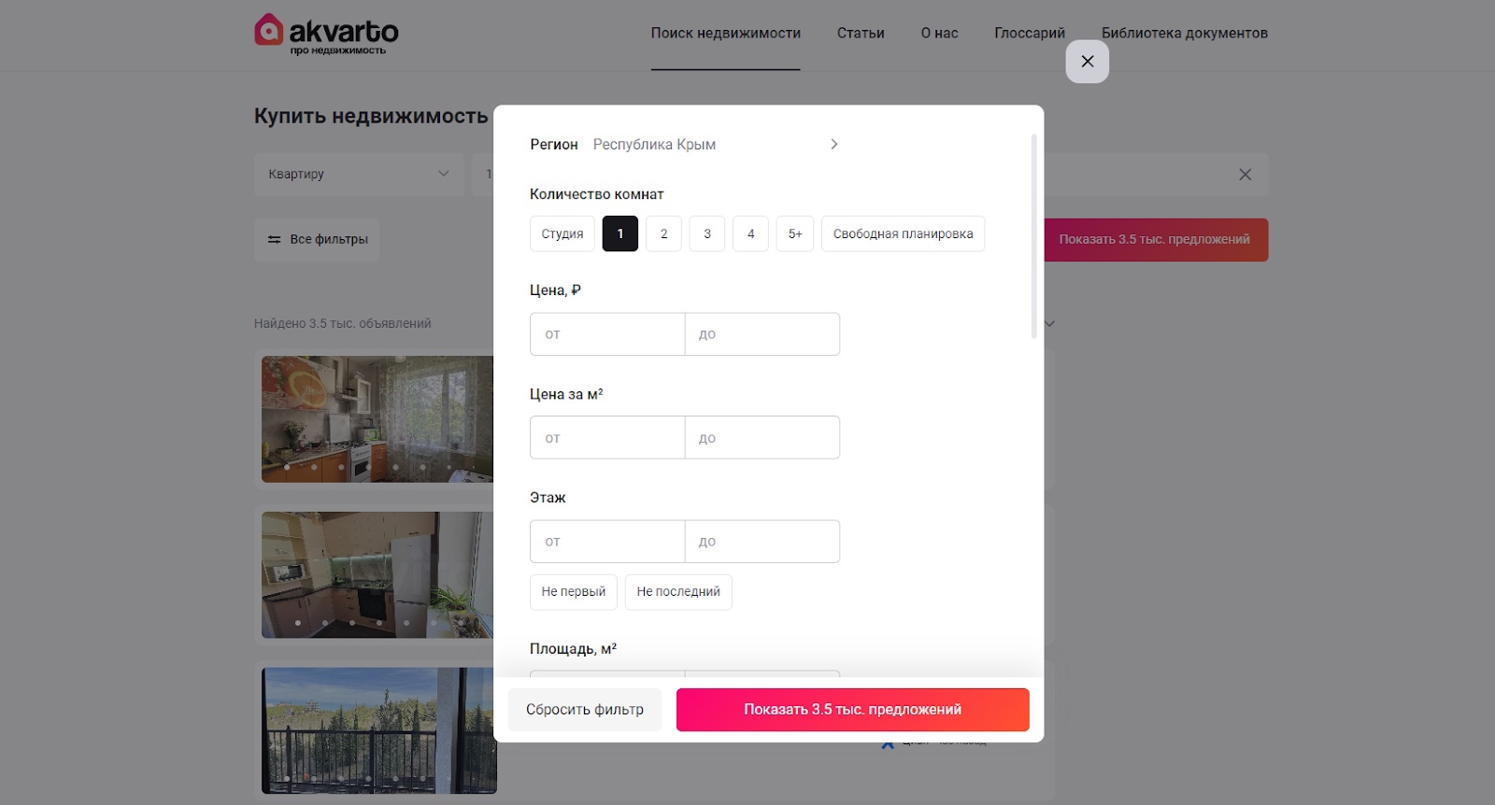Click the Цена maximum 'до' field
The height and width of the screenshot is (805, 1495).
tap(762, 334)
